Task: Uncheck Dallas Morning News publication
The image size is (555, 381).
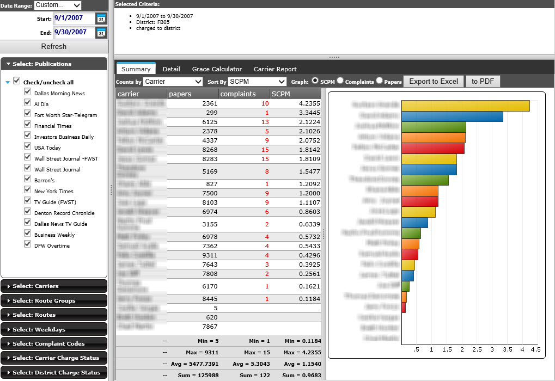Action: click(27, 93)
